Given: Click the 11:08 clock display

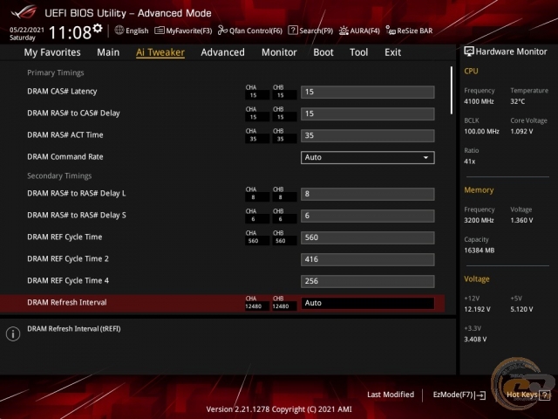Looking at the screenshot, I should tap(70, 32).
